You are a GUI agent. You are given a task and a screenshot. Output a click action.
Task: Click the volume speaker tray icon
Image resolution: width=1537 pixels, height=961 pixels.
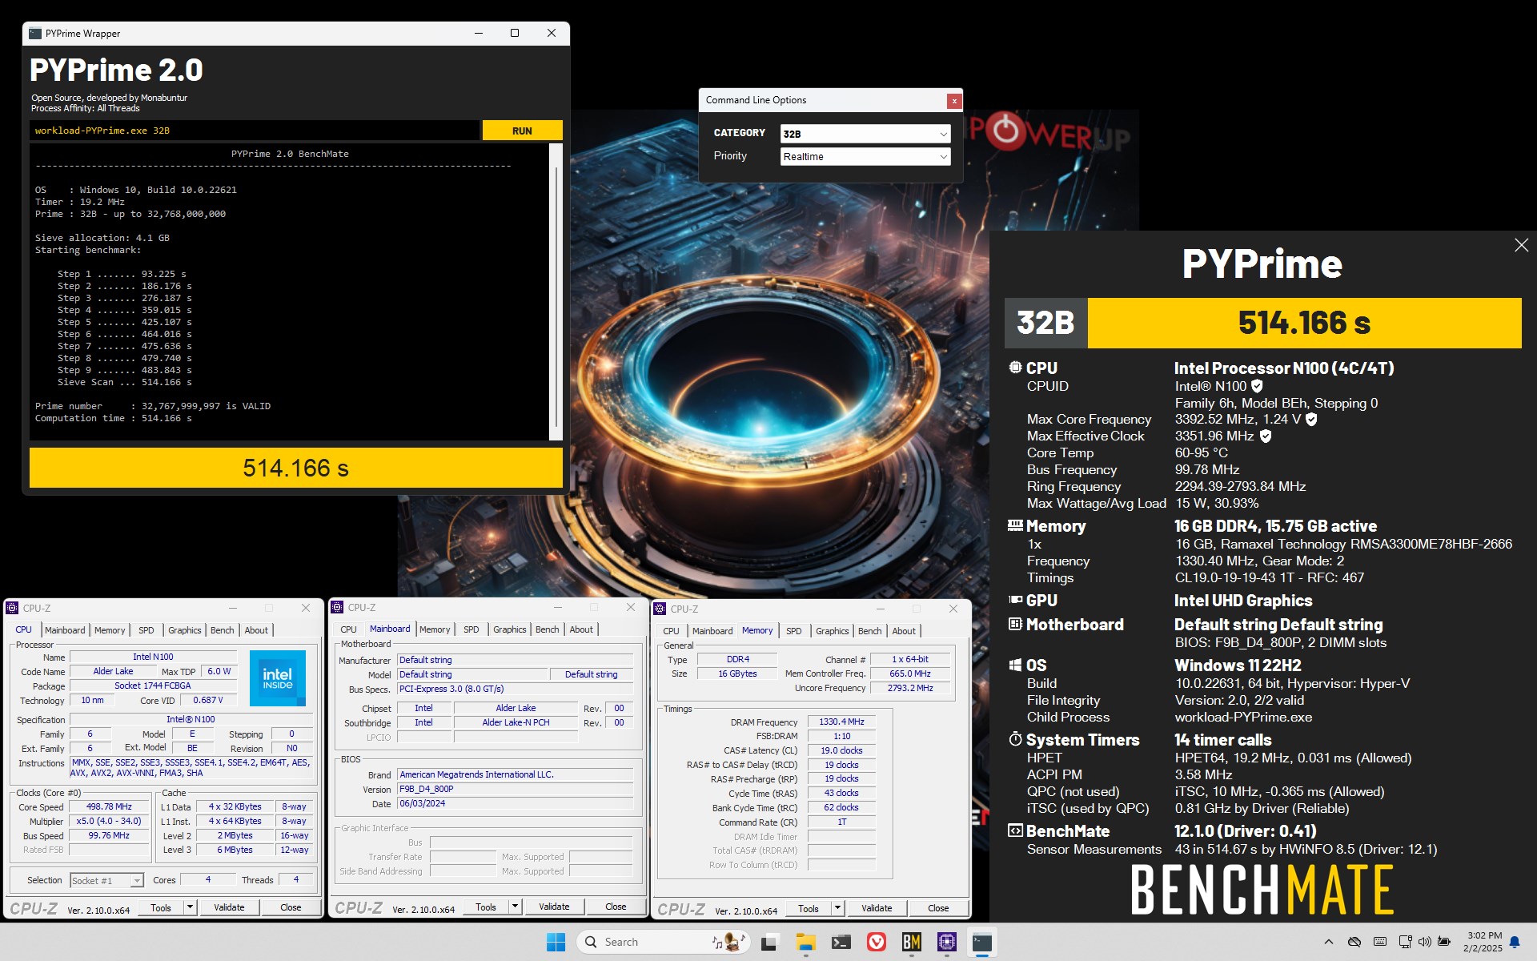tap(1425, 942)
